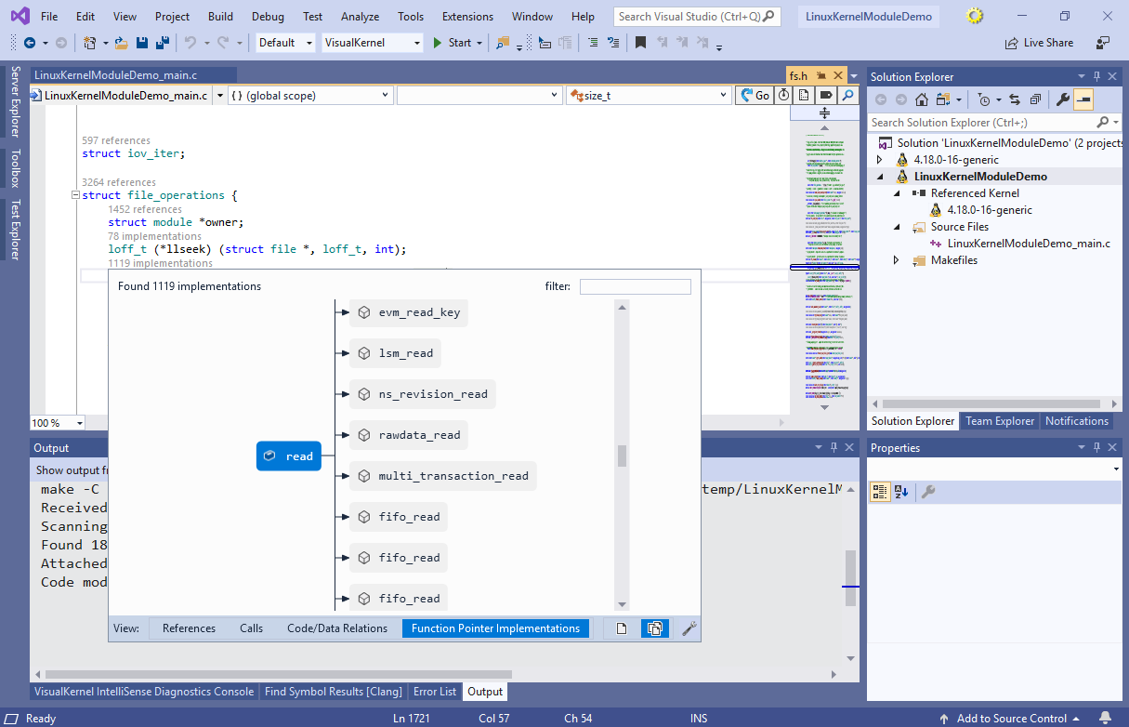
Task: Toggle the multiple-pages view button in popup
Action: (654, 628)
